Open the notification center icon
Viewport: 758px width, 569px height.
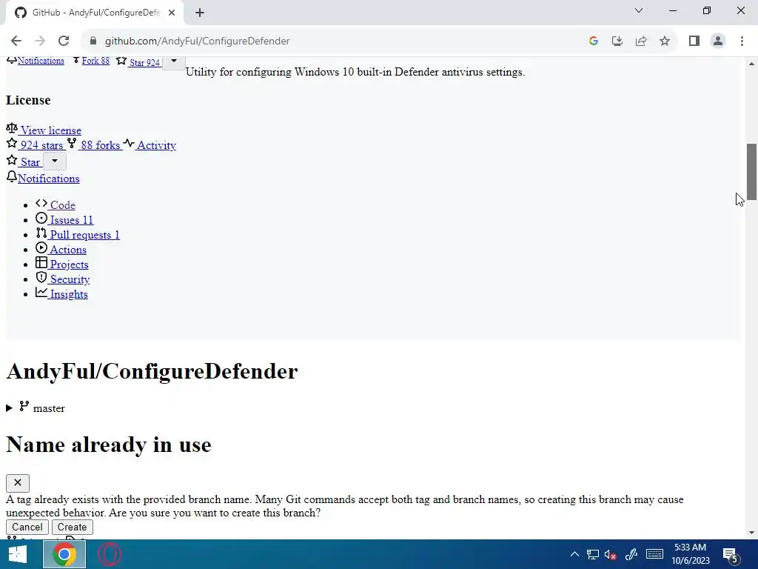click(731, 554)
